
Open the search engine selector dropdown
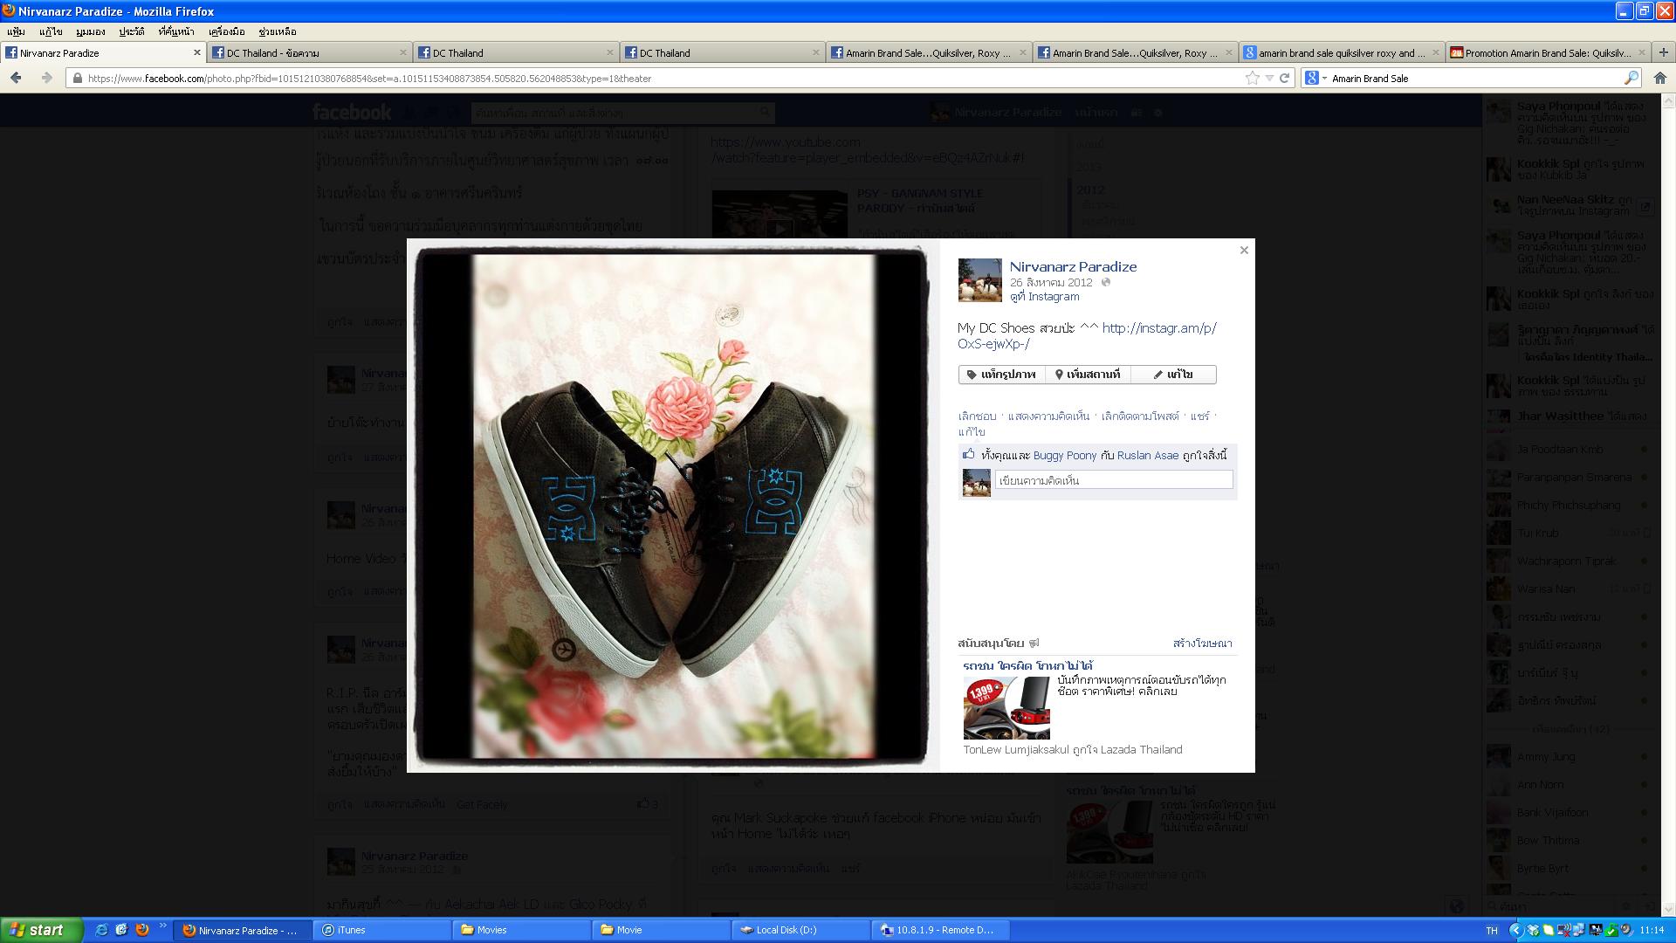(1315, 79)
